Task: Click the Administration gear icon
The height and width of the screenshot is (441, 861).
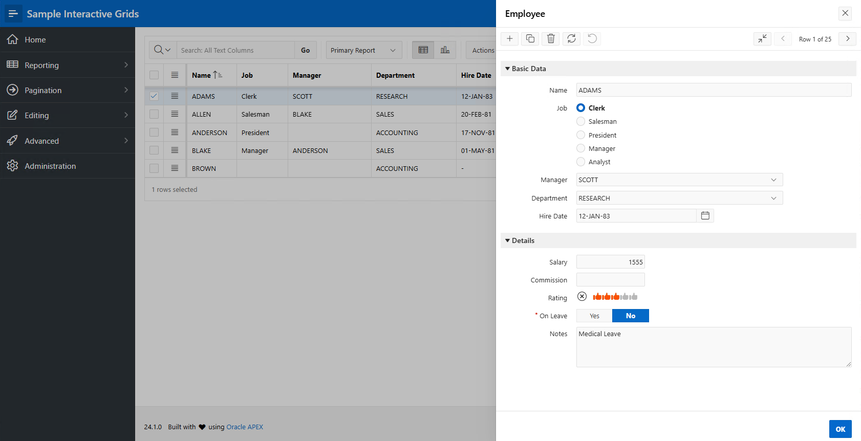Action: tap(13, 166)
